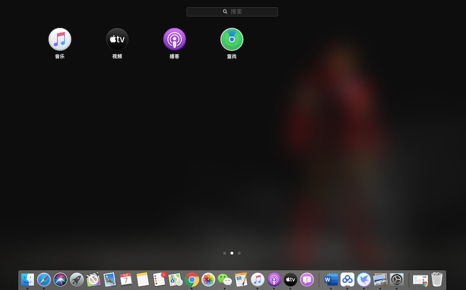Launch 视频 (Apple TV) from the Launchpad grid
This screenshot has width=466, height=290.
117,40
